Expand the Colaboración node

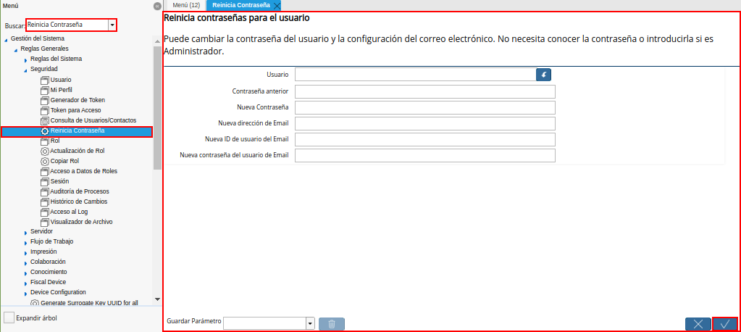pos(25,262)
